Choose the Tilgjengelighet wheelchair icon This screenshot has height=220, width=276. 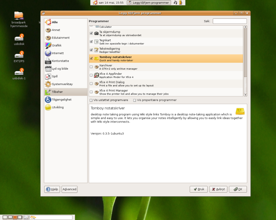click(48, 100)
